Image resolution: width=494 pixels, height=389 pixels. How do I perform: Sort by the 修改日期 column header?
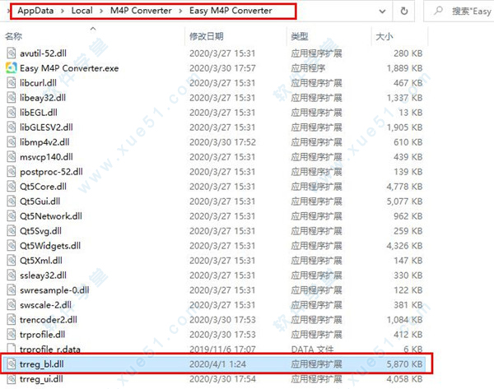click(x=207, y=36)
